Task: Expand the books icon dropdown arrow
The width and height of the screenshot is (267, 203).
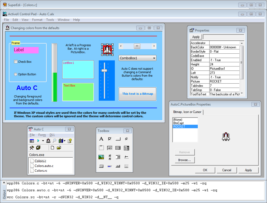Action: [65, 141]
